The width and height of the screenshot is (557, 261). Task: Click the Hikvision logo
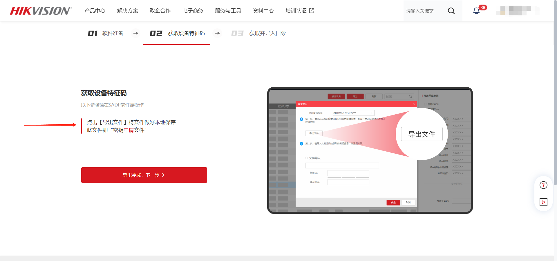pyautogui.click(x=41, y=11)
